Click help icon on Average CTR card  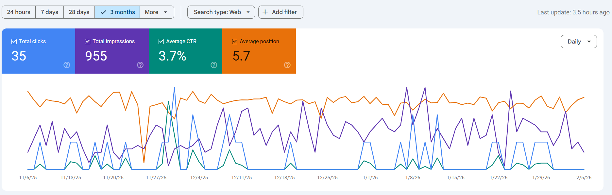pos(214,65)
